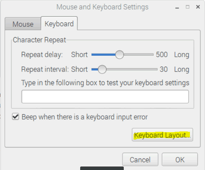The width and height of the screenshot is (205, 170).
Task: Click the blue filled part of Repeat delay slider
Action: pyautogui.click(x=103, y=55)
